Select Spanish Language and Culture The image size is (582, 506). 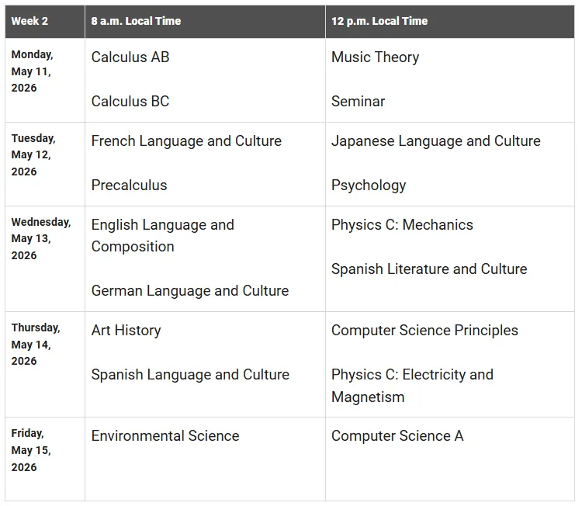[x=190, y=375]
